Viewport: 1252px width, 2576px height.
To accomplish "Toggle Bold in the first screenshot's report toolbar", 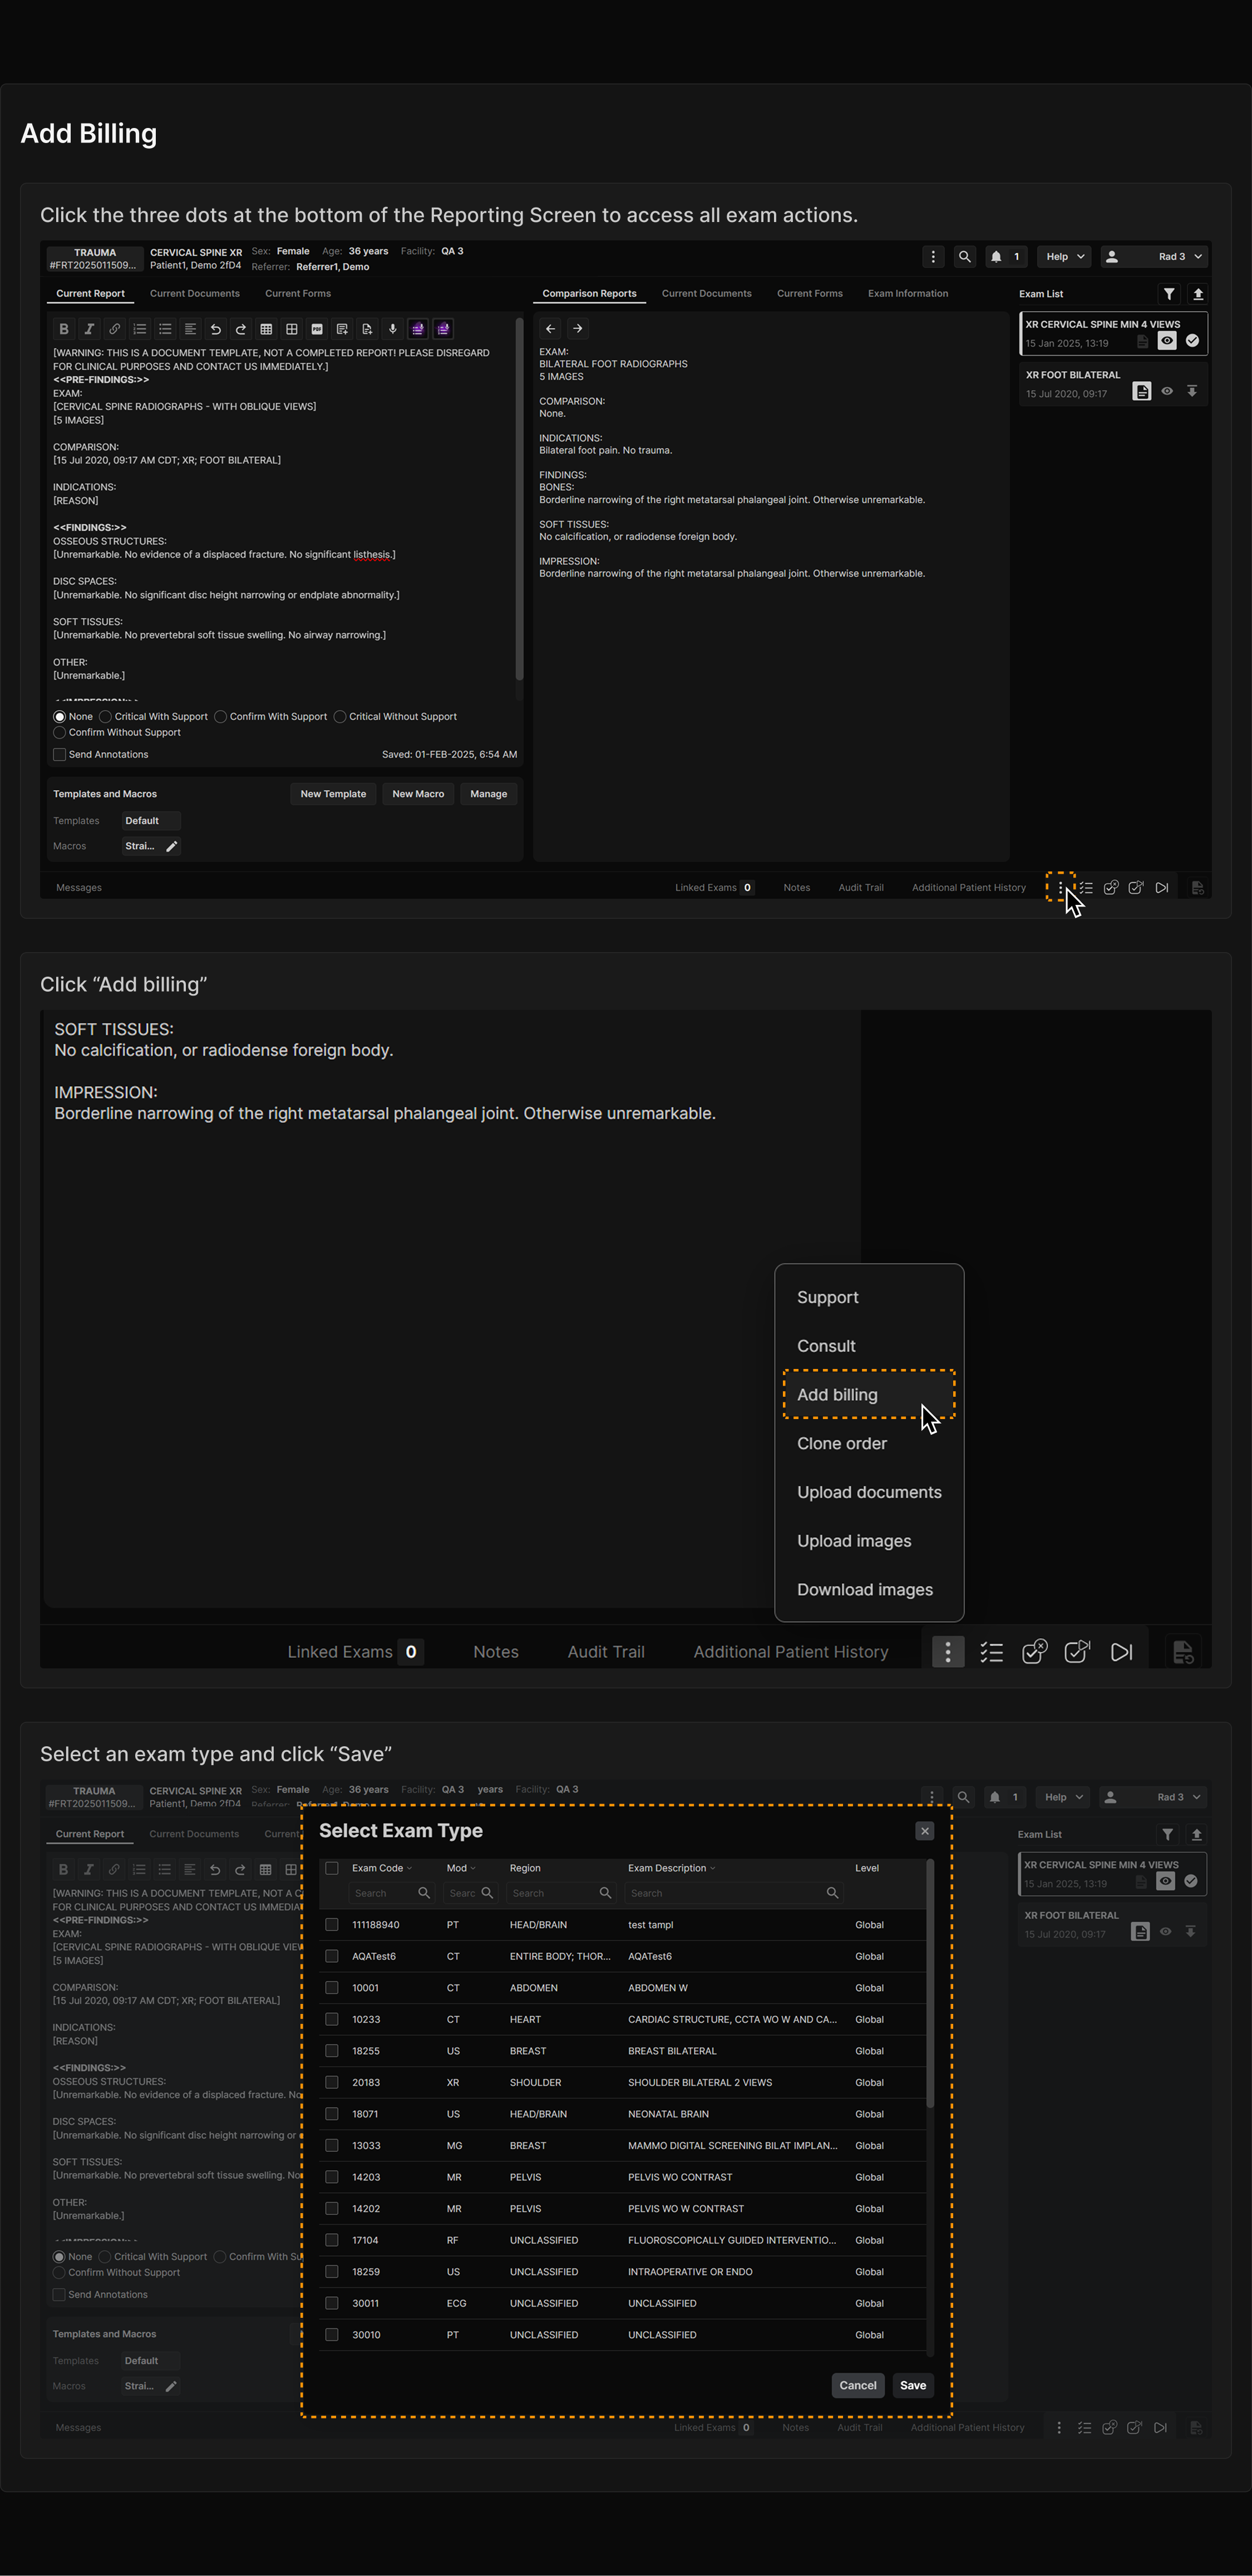I will (x=64, y=329).
